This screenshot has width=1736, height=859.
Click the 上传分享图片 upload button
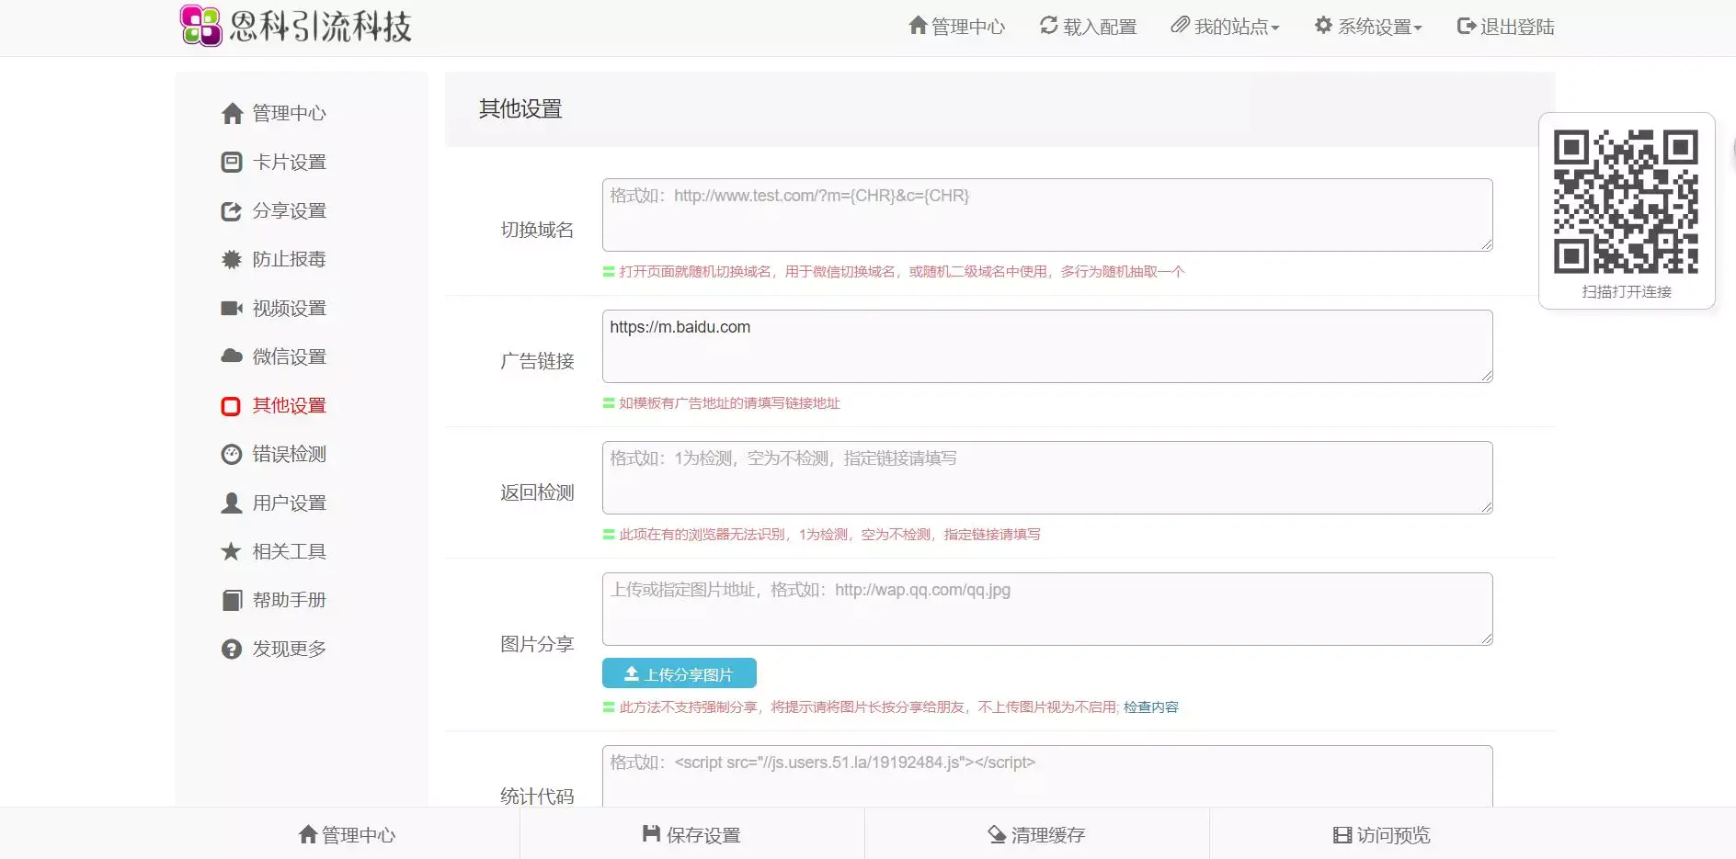[x=680, y=673]
